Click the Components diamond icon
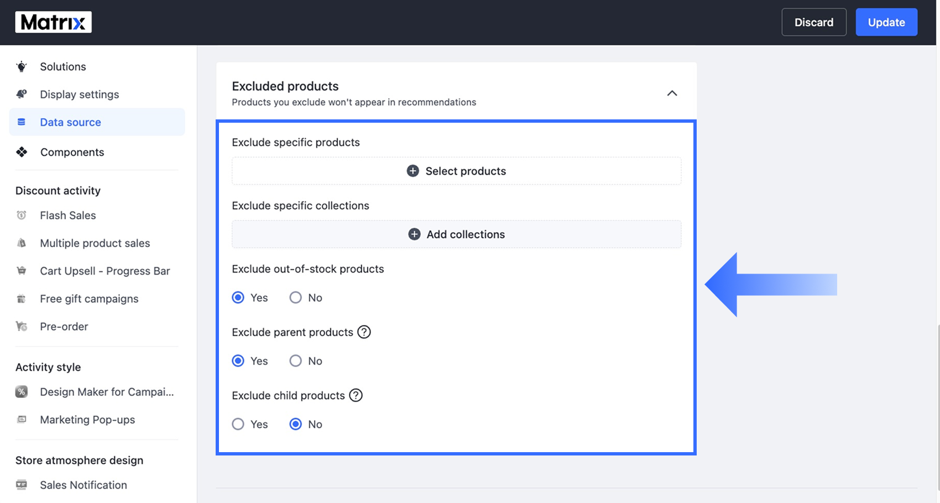This screenshot has height=503, width=940. (22, 152)
